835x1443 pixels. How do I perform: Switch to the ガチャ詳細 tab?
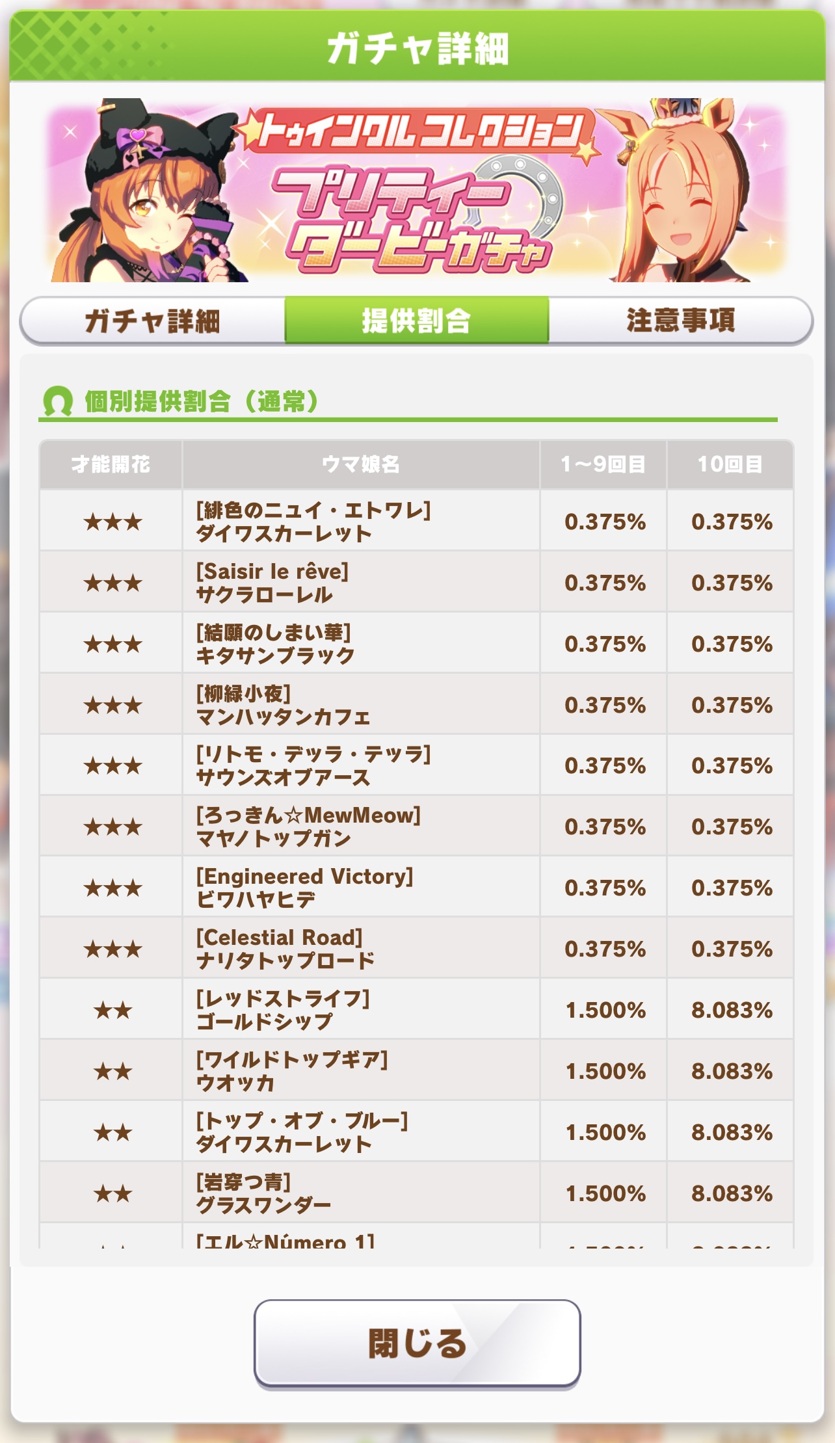[153, 321]
